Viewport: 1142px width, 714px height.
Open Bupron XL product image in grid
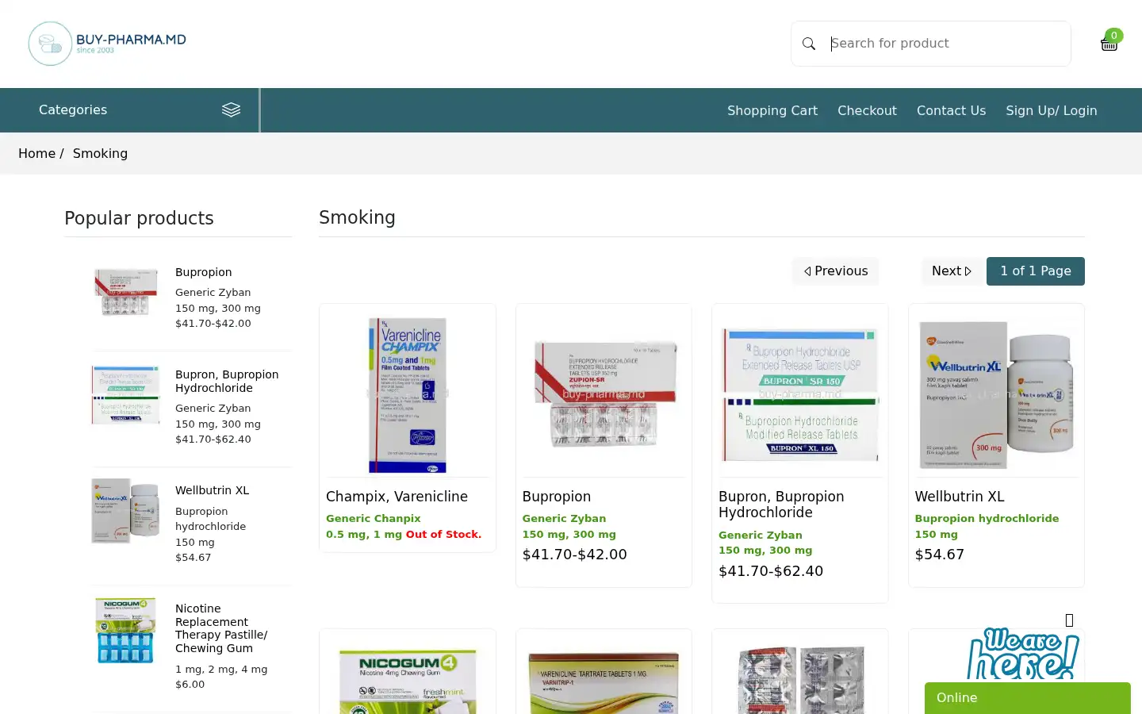coord(800,394)
